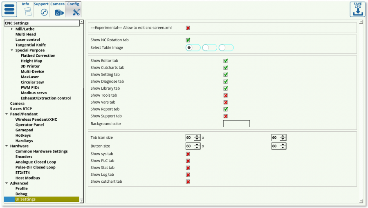Increase Tab icon size width value
The width and height of the screenshot is (368, 208).
[197, 136]
